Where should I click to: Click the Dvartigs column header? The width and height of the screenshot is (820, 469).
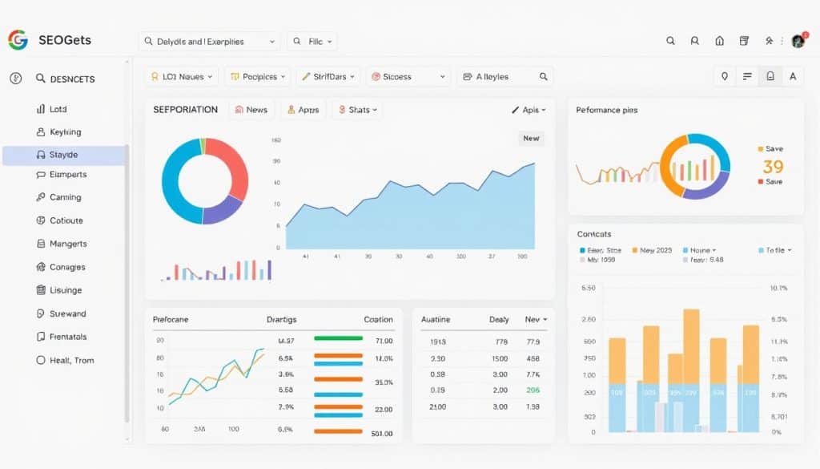pos(281,319)
